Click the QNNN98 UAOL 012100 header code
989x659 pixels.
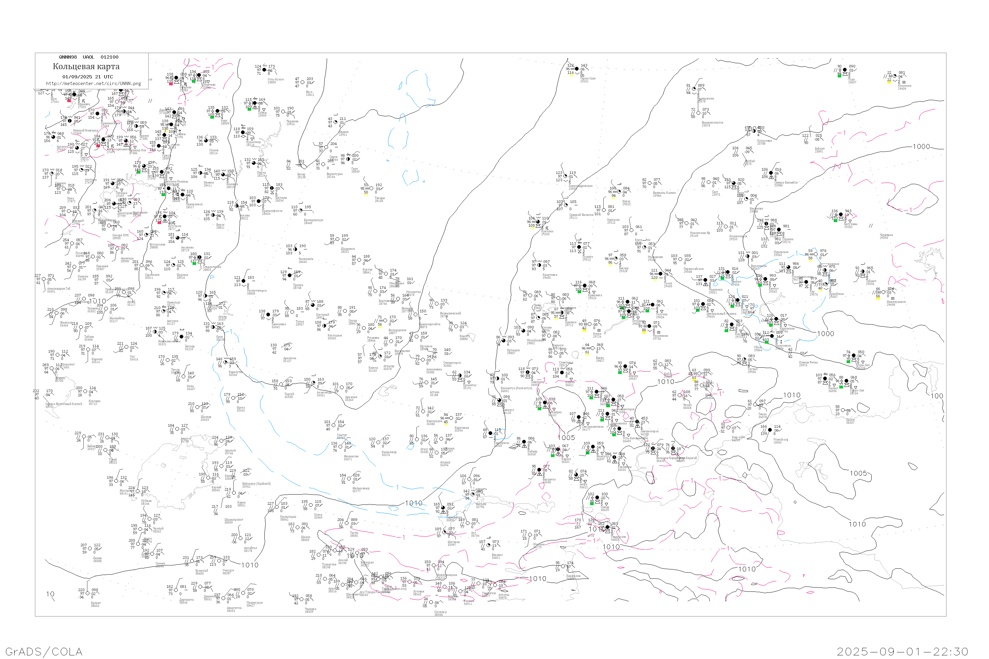(89, 57)
